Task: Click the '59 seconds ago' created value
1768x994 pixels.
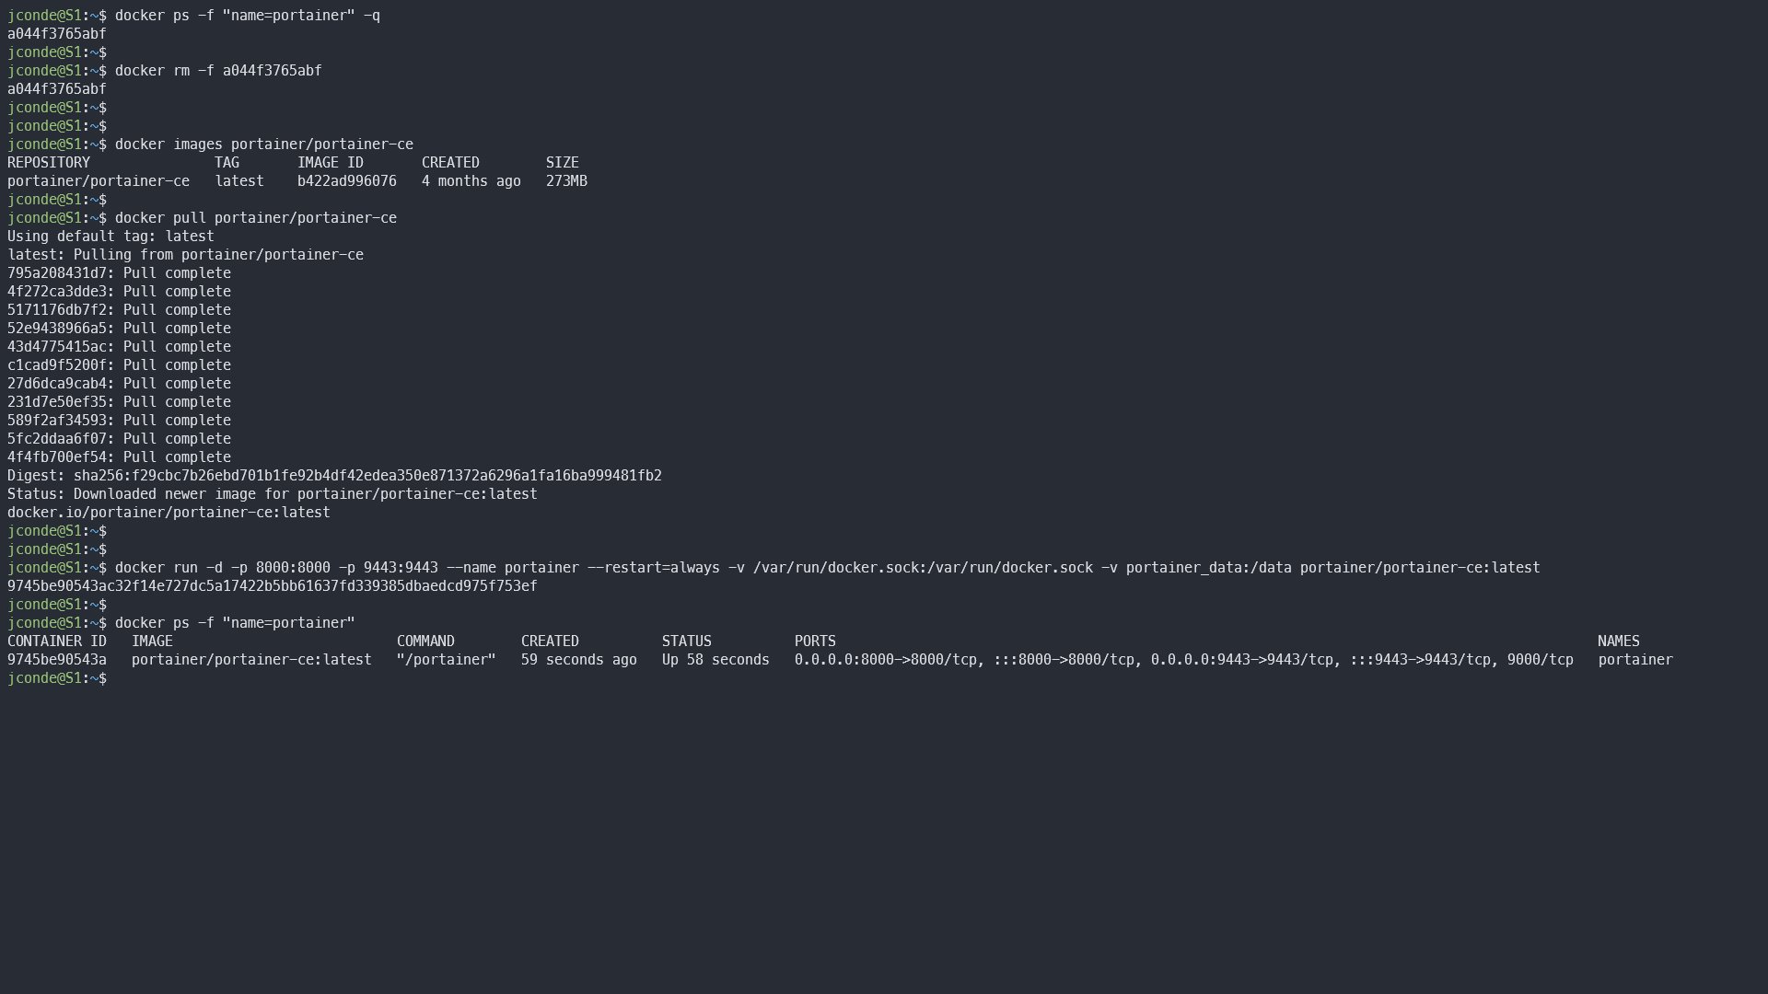Action: coord(578,660)
